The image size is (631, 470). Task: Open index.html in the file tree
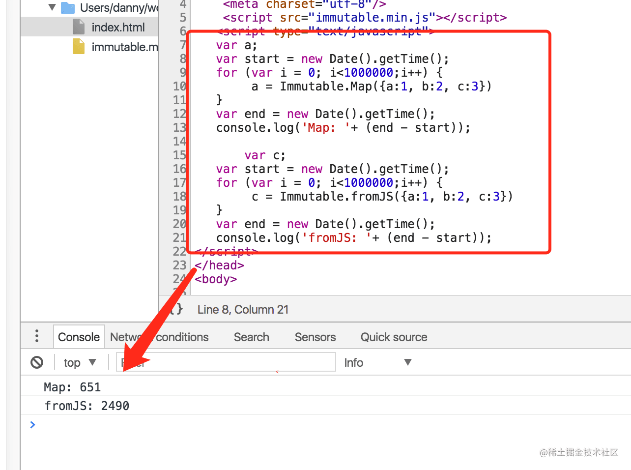tap(118, 28)
